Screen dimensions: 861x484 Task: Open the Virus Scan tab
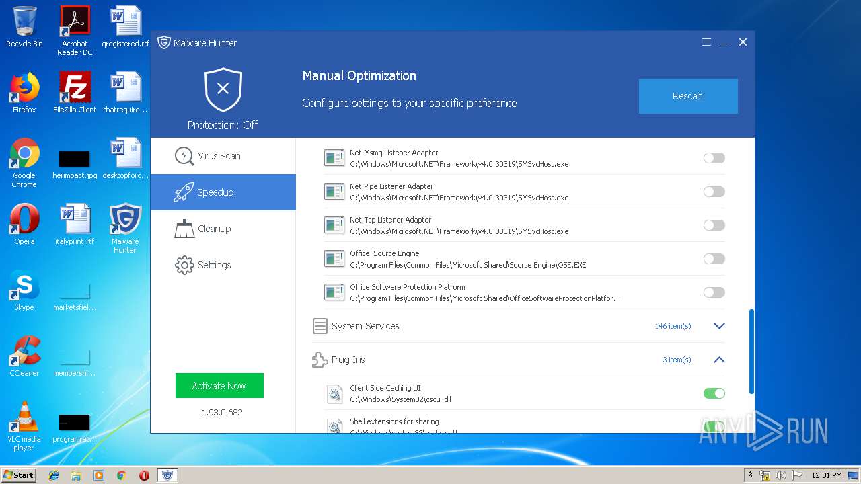click(x=223, y=156)
